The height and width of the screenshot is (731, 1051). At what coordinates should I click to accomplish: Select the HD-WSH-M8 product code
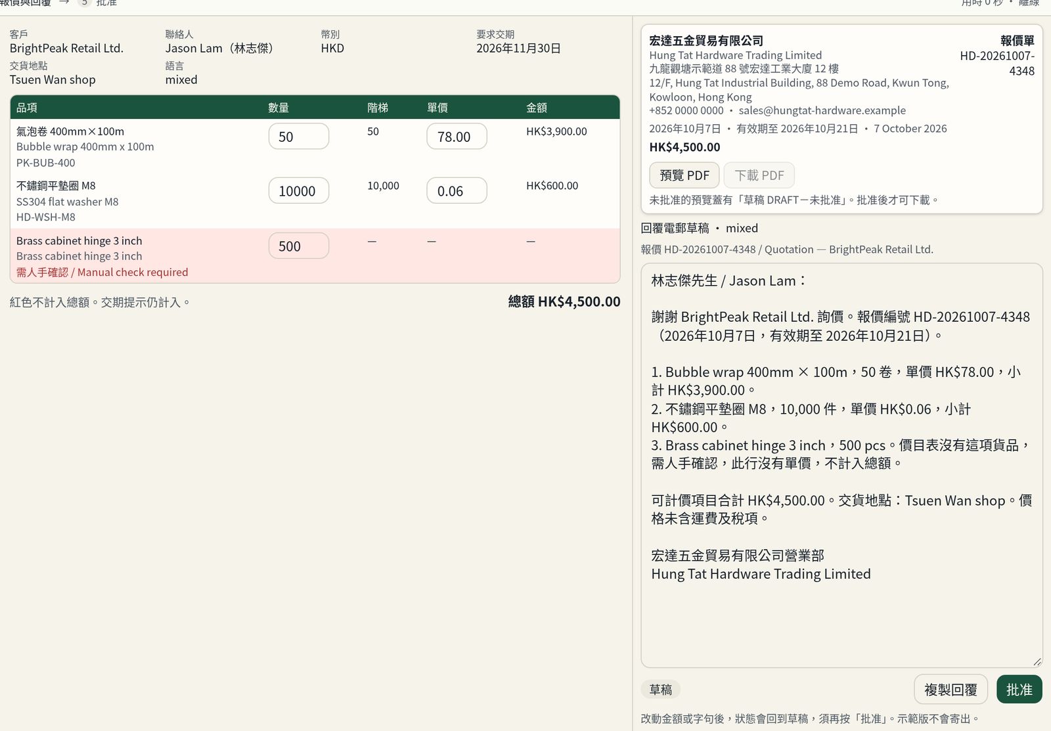coord(45,217)
